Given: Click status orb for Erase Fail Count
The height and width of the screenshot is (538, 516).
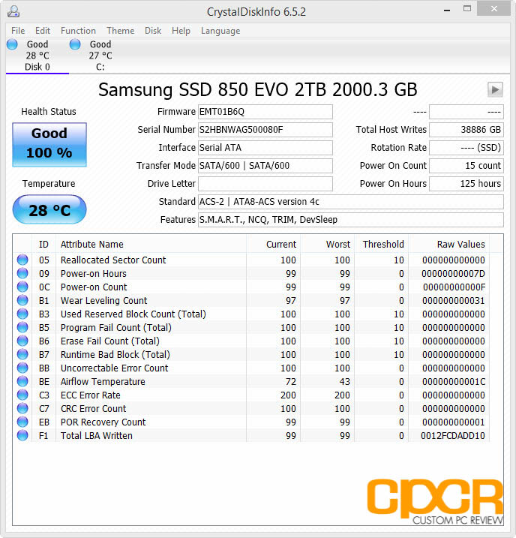Looking at the screenshot, I should coord(22,341).
